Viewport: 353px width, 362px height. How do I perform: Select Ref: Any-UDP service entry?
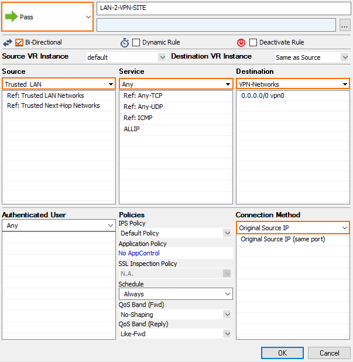coord(176,107)
